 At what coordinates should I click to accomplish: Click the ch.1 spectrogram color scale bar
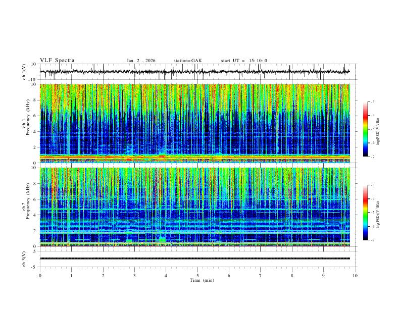pyautogui.click(x=366, y=129)
